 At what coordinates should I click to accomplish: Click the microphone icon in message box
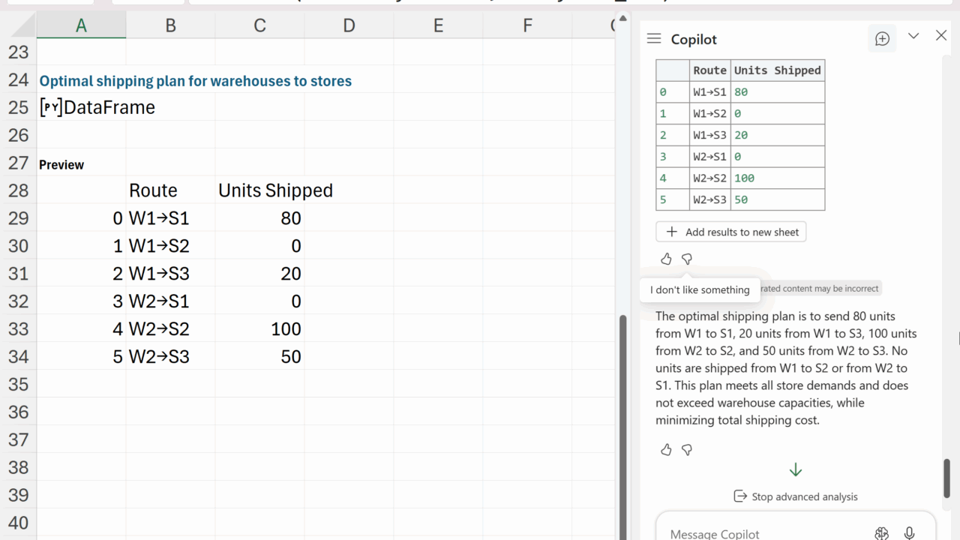point(909,533)
